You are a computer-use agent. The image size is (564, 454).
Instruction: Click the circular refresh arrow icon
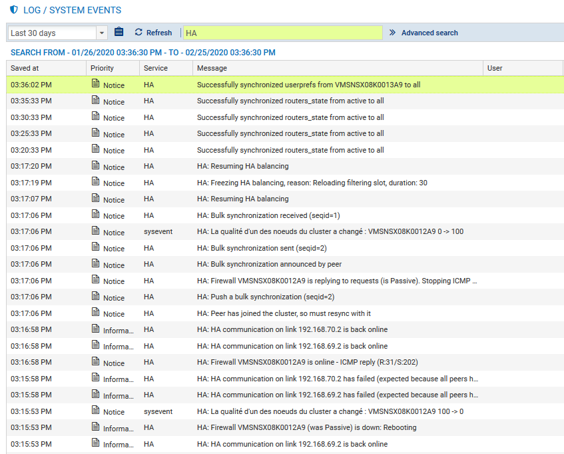click(x=139, y=32)
